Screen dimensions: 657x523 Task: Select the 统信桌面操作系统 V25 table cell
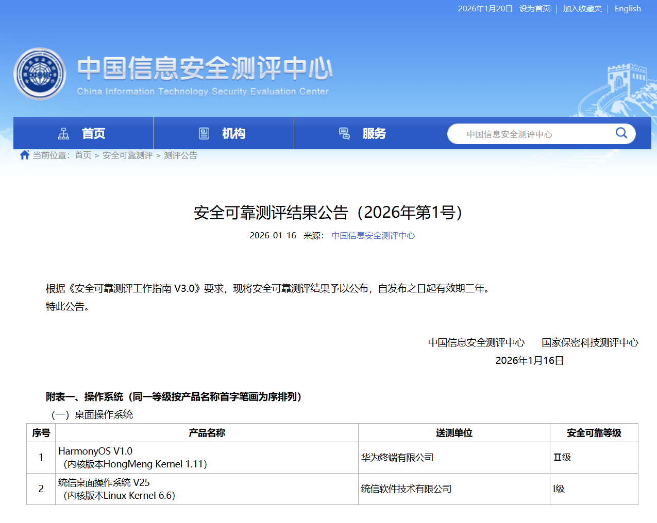[x=104, y=483]
